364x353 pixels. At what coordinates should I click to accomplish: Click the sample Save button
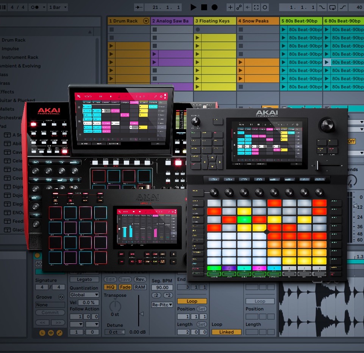point(125,279)
